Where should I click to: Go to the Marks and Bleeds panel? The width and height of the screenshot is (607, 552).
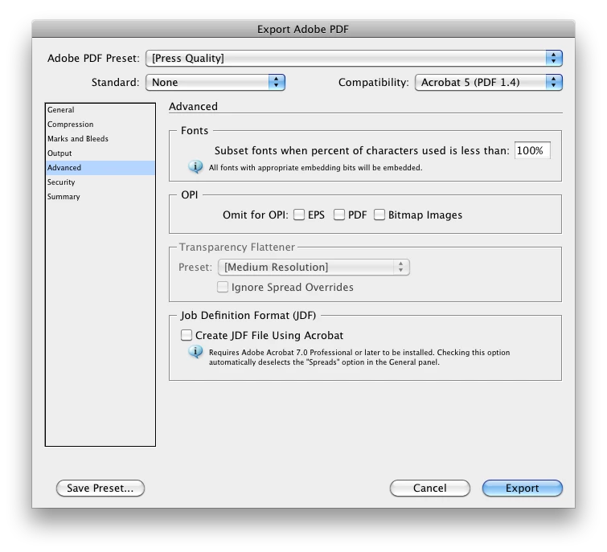pyautogui.click(x=100, y=139)
